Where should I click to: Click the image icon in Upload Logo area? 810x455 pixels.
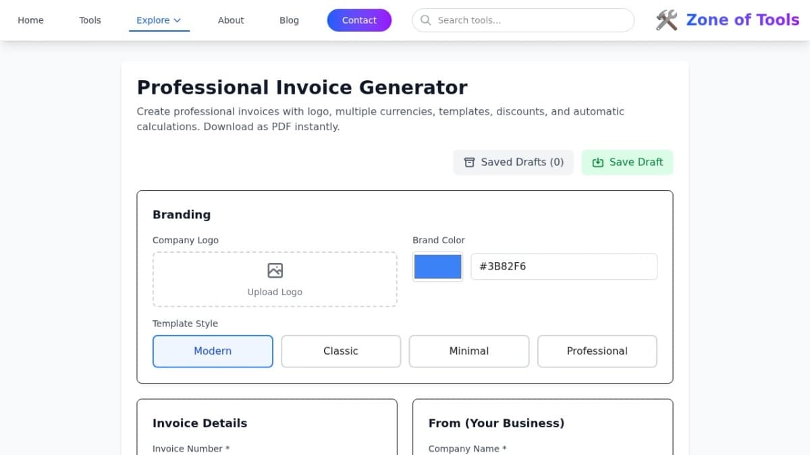coord(274,270)
